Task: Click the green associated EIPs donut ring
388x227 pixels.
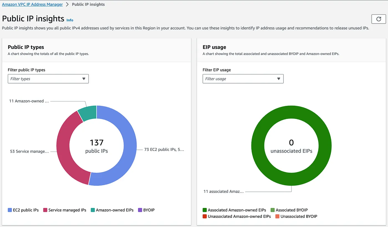Action: pos(324,145)
